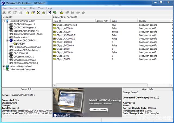This screenshot has height=123, width=174.
Task: Open the File menu
Action: 5,8
